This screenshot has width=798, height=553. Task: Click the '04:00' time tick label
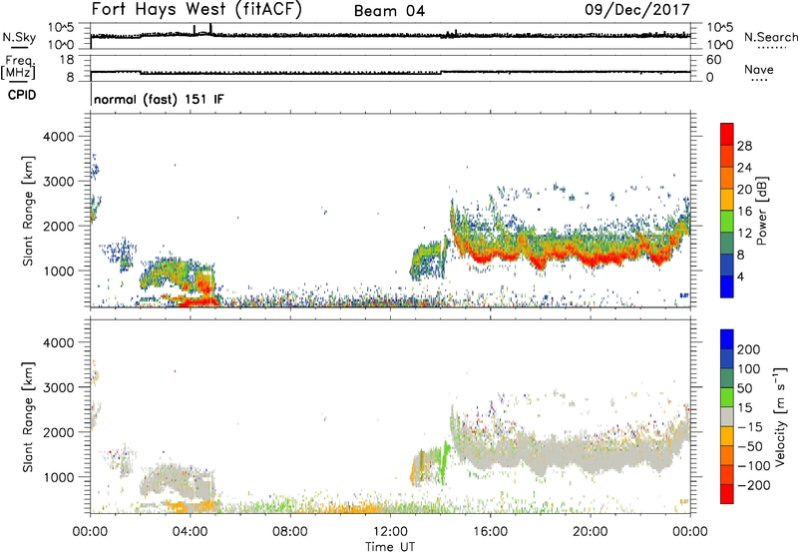click(x=190, y=532)
